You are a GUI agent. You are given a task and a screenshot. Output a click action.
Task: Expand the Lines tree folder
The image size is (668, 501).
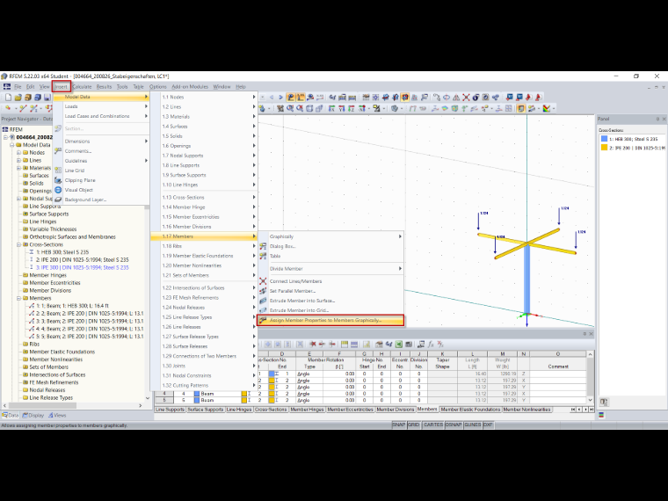click(18, 160)
